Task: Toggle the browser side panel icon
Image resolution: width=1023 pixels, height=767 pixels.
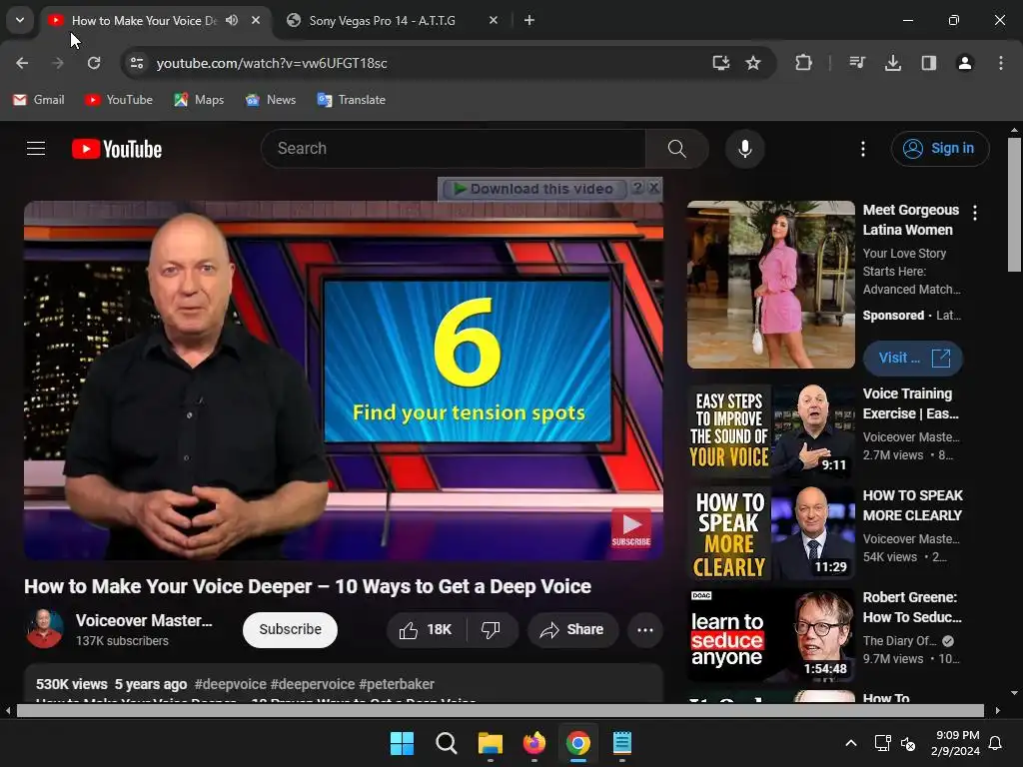Action: coord(929,63)
